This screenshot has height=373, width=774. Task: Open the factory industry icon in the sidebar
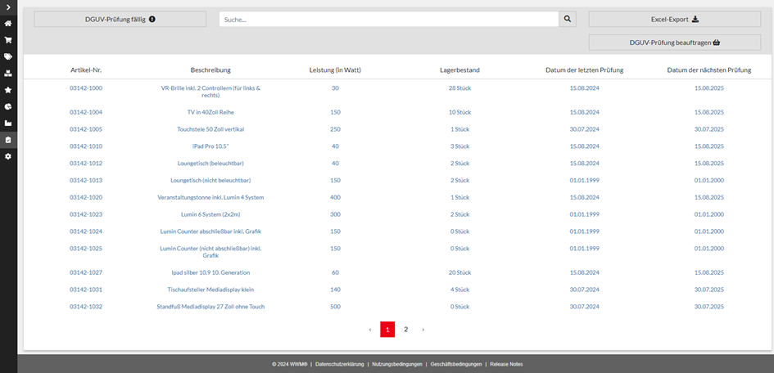(8, 124)
